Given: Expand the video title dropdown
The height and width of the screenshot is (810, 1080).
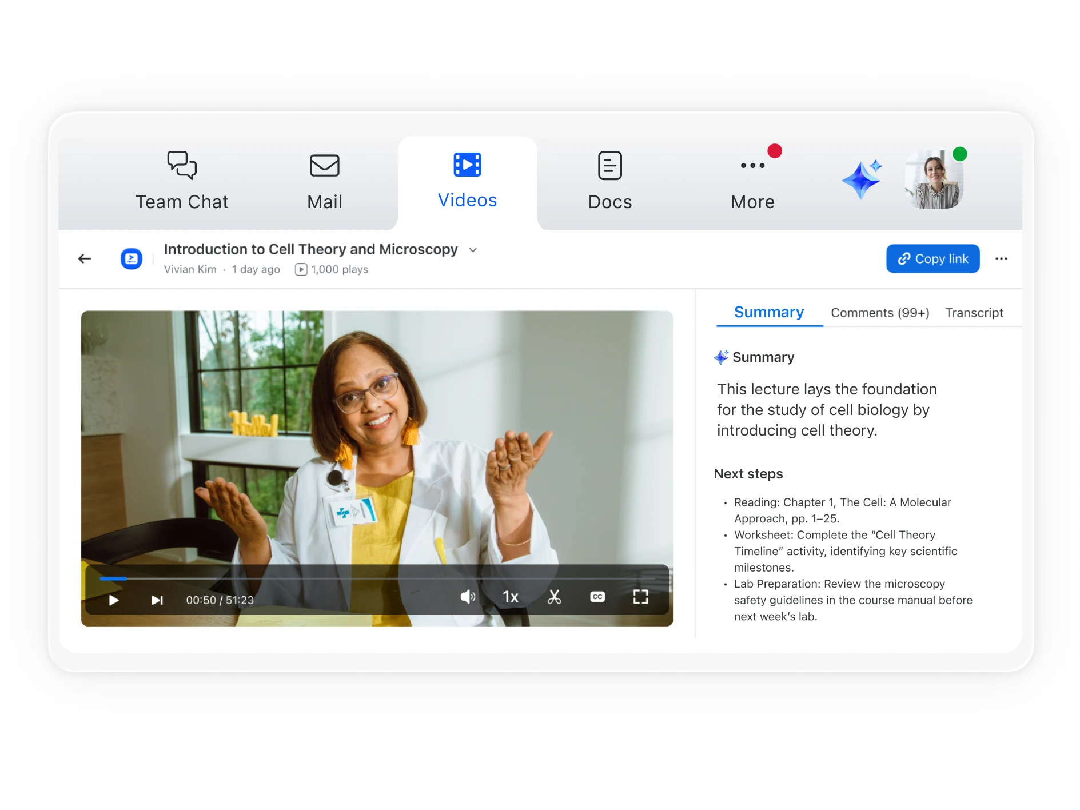Looking at the screenshot, I should click(x=472, y=250).
